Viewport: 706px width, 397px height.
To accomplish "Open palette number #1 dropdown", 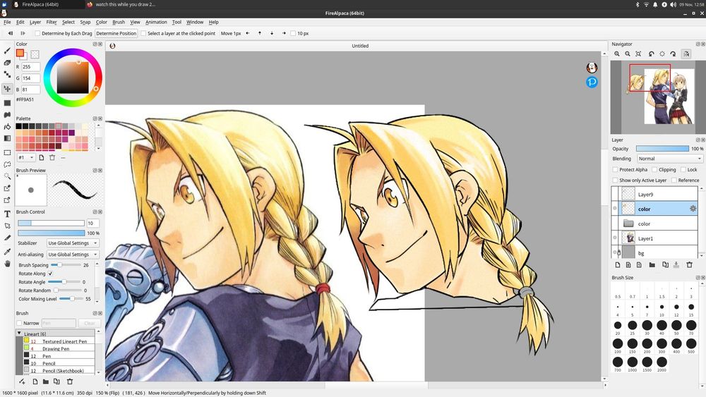I will (x=26, y=157).
